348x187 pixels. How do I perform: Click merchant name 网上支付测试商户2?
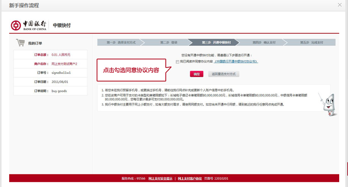(x=64, y=64)
